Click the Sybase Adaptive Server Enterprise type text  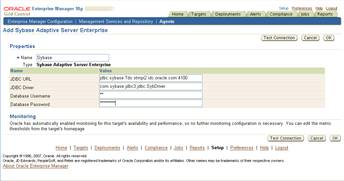[x=74, y=65]
